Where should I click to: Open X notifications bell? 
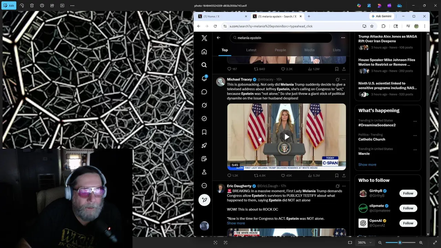(x=204, y=79)
